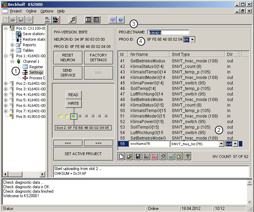This screenshot has height=212, width=254.
Task: Select the first gray slot indicator after green
Action: pyautogui.click(x=80, y=116)
